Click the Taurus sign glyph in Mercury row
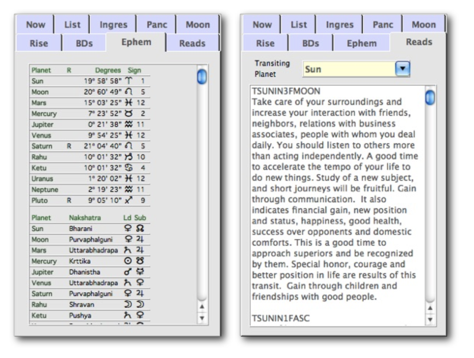The image size is (474, 358). (x=128, y=113)
